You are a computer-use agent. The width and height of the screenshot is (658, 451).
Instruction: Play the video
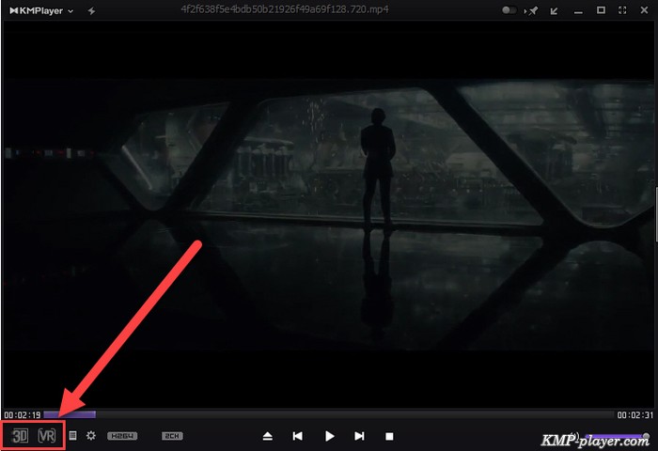pos(329,436)
